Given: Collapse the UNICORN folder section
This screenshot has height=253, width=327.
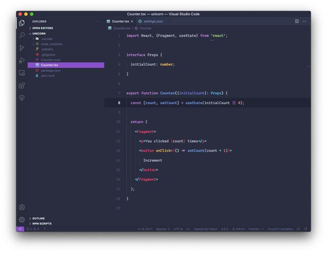Looking at the screenshot, I should click(x=39, y=34).
